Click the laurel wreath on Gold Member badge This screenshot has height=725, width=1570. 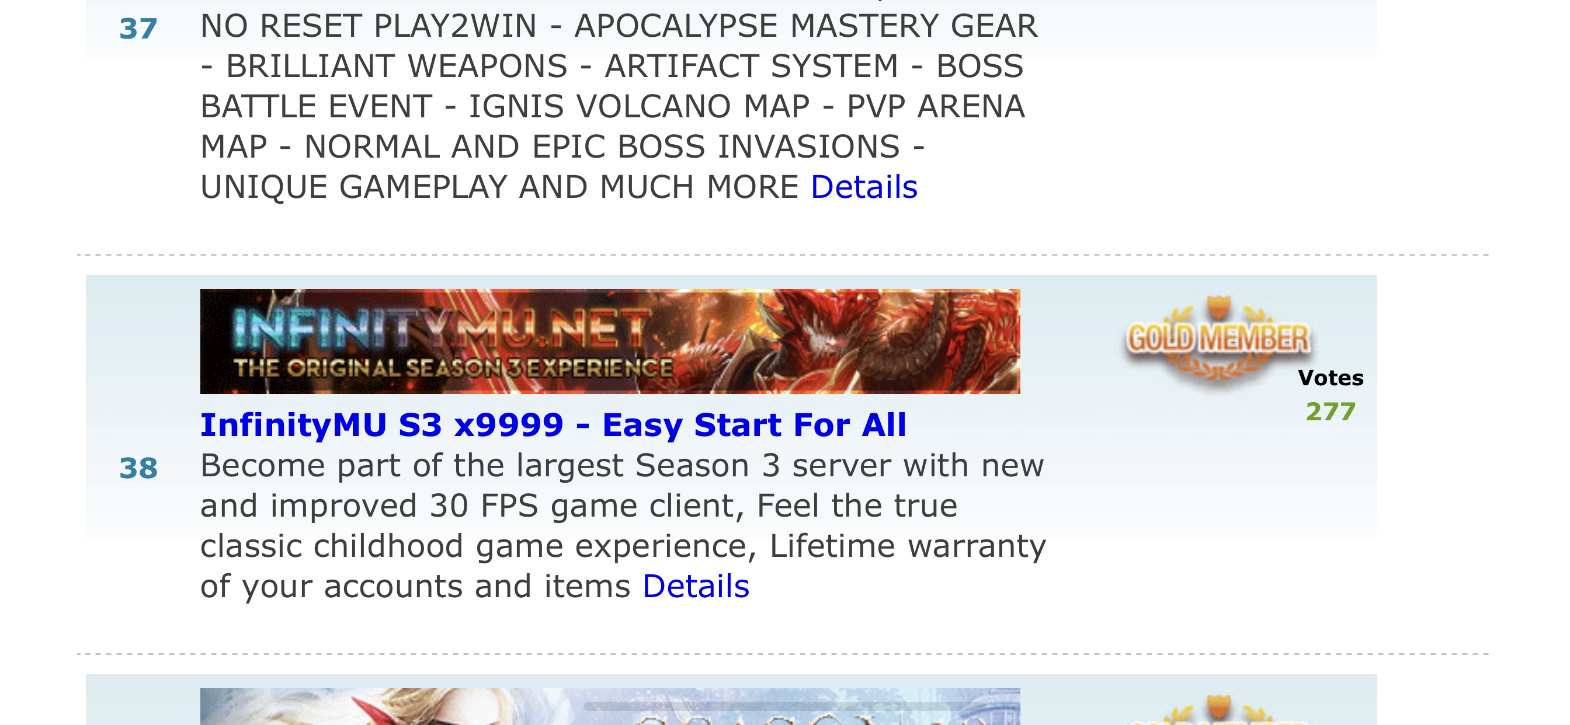[1218, 368]
